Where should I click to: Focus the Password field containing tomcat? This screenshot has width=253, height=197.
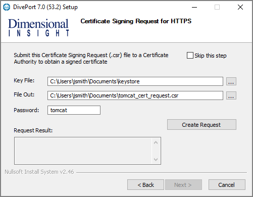(x=74, y=110)
